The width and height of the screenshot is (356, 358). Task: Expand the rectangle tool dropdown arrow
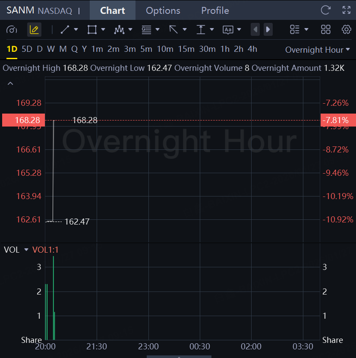click(103, 29)
